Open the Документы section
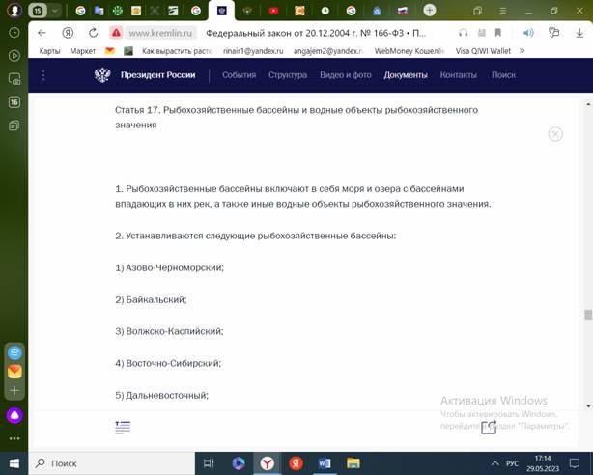This screenshot has height=475, width=593. click(x=406, y=75)
